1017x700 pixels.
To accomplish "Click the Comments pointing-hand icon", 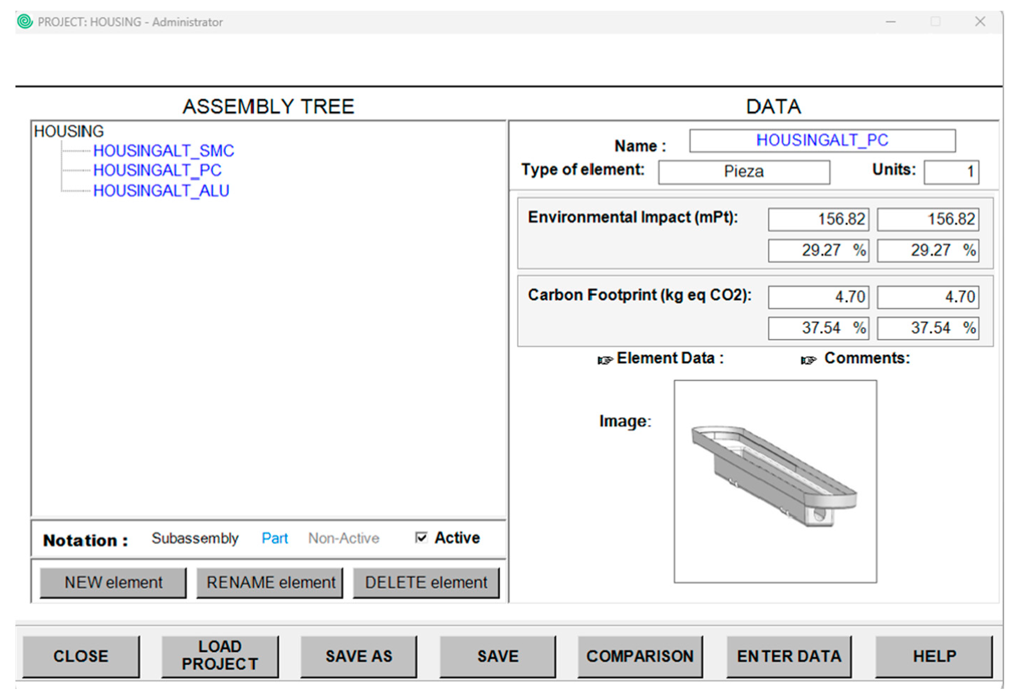I will [x=808, y=360].
